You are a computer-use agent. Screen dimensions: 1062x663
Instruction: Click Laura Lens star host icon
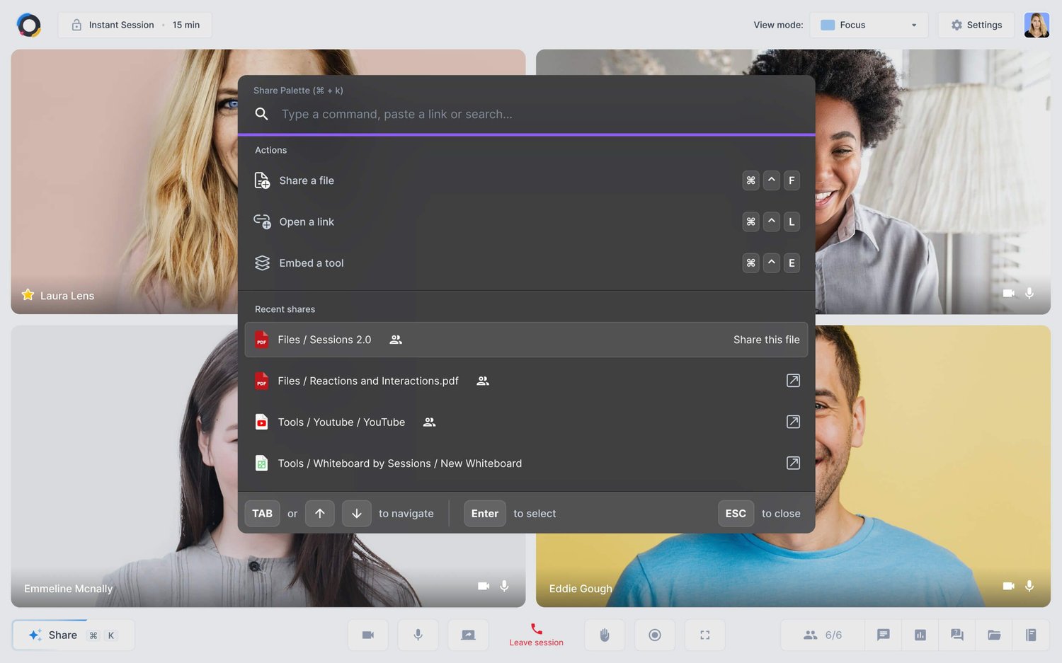pyautogui.click(x=28, y=294)
